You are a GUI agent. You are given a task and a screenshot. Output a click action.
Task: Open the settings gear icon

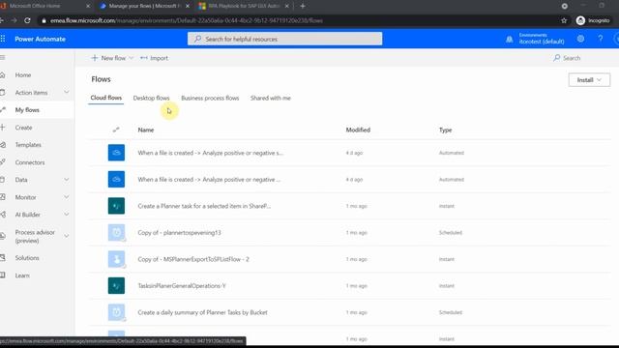(580, 39)
